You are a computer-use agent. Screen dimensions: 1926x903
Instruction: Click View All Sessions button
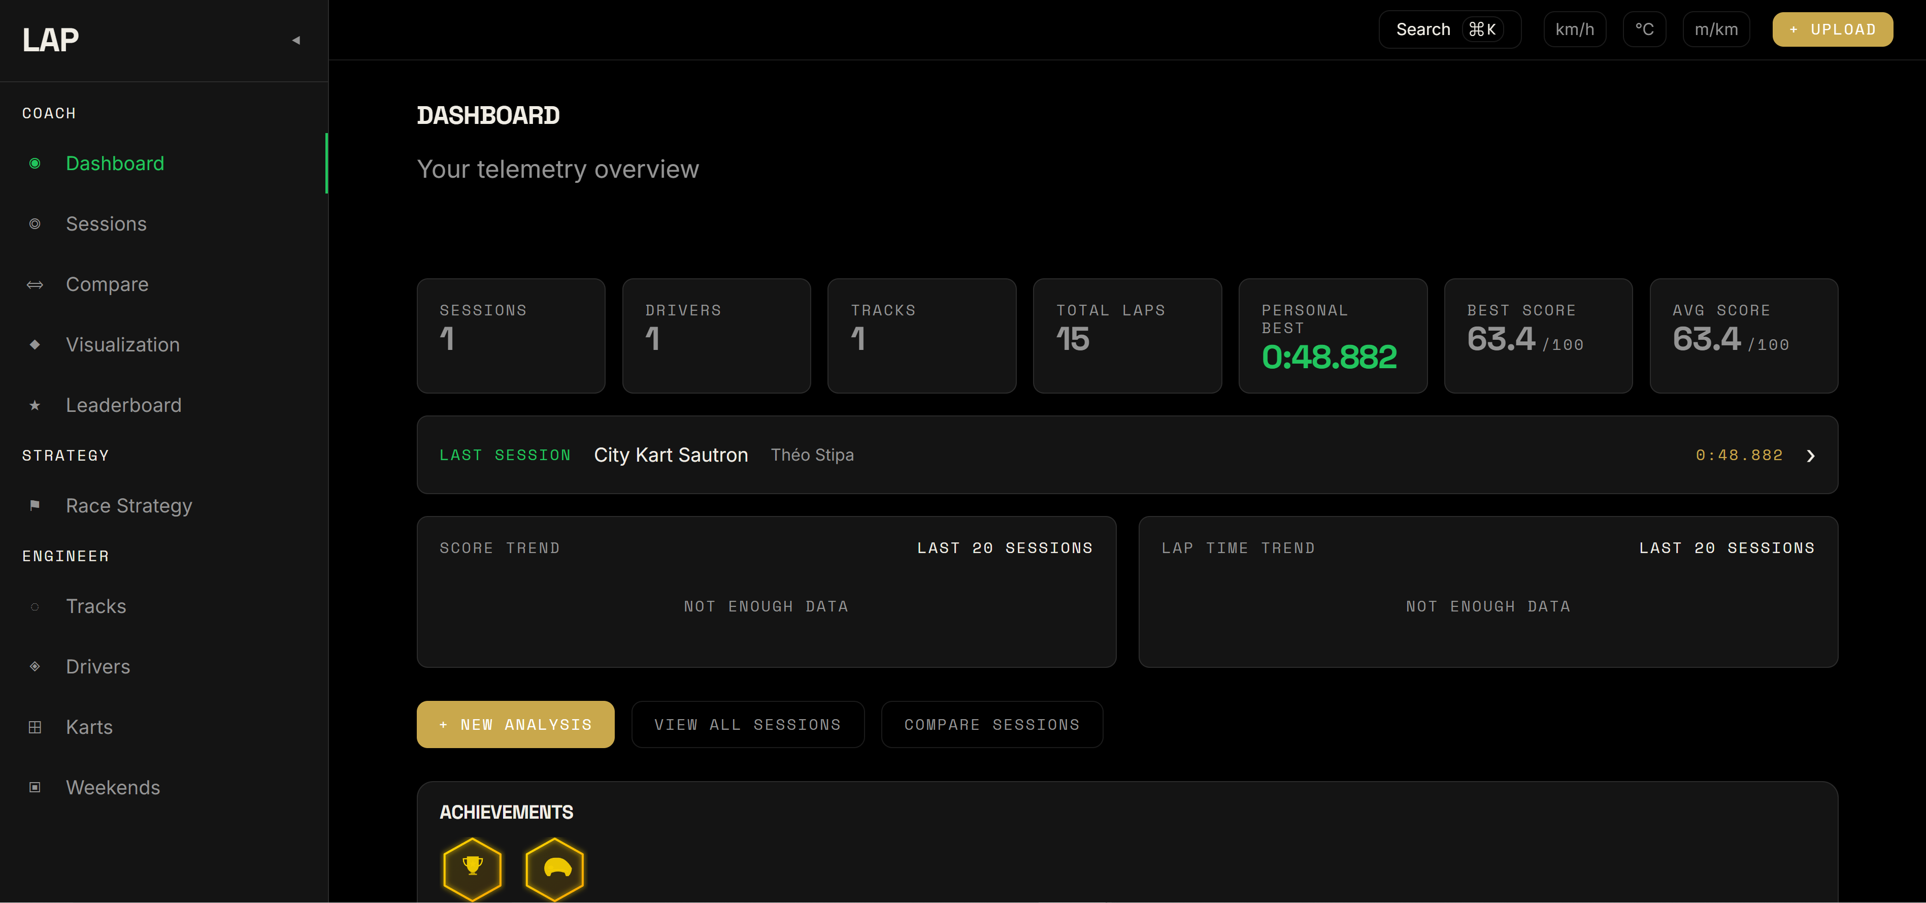pyautogui.click(x=747, y=724)
